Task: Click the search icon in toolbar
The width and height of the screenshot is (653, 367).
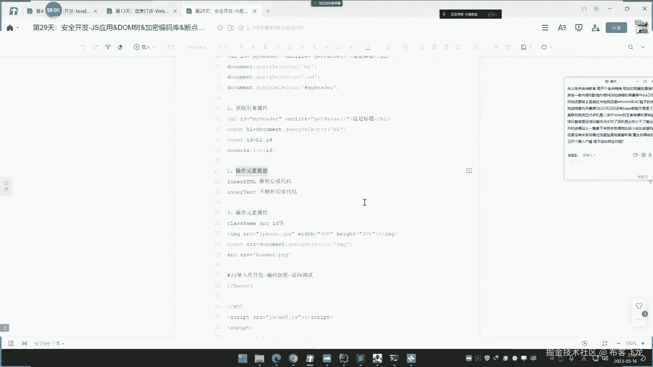Action: (x=630, y=47)
